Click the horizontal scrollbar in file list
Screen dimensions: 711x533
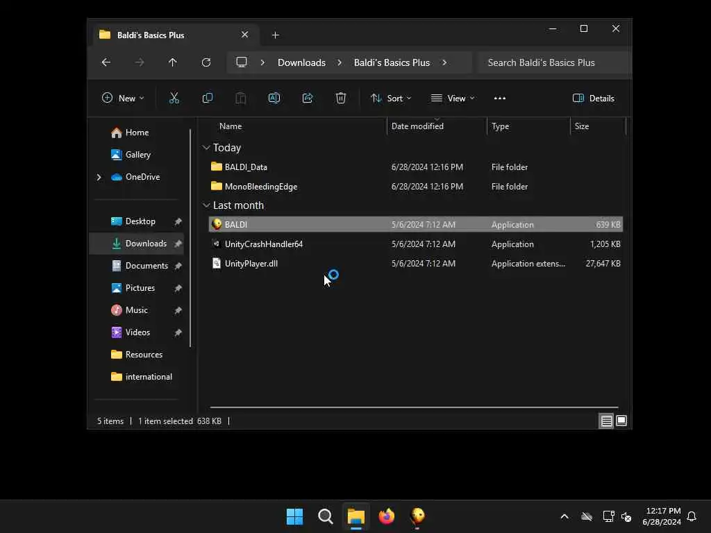pyautogui.click(x=414, y=407)
